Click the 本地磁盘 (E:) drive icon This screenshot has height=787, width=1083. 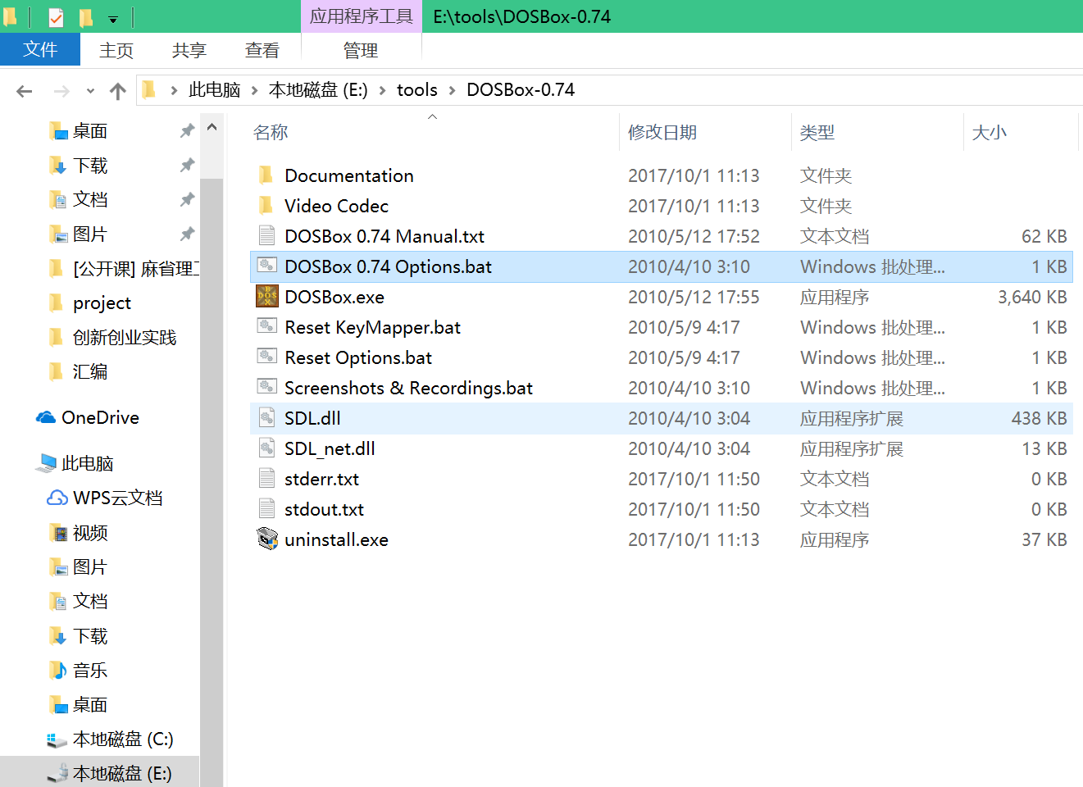pos(57,774)
